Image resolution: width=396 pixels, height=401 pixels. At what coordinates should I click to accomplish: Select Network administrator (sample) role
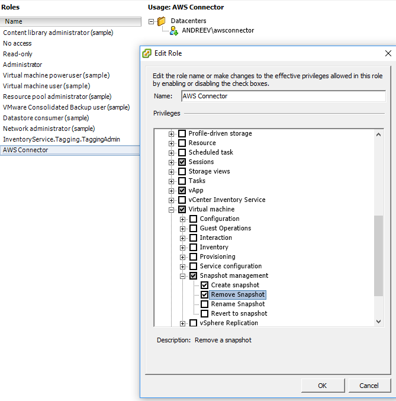point(49,129)
